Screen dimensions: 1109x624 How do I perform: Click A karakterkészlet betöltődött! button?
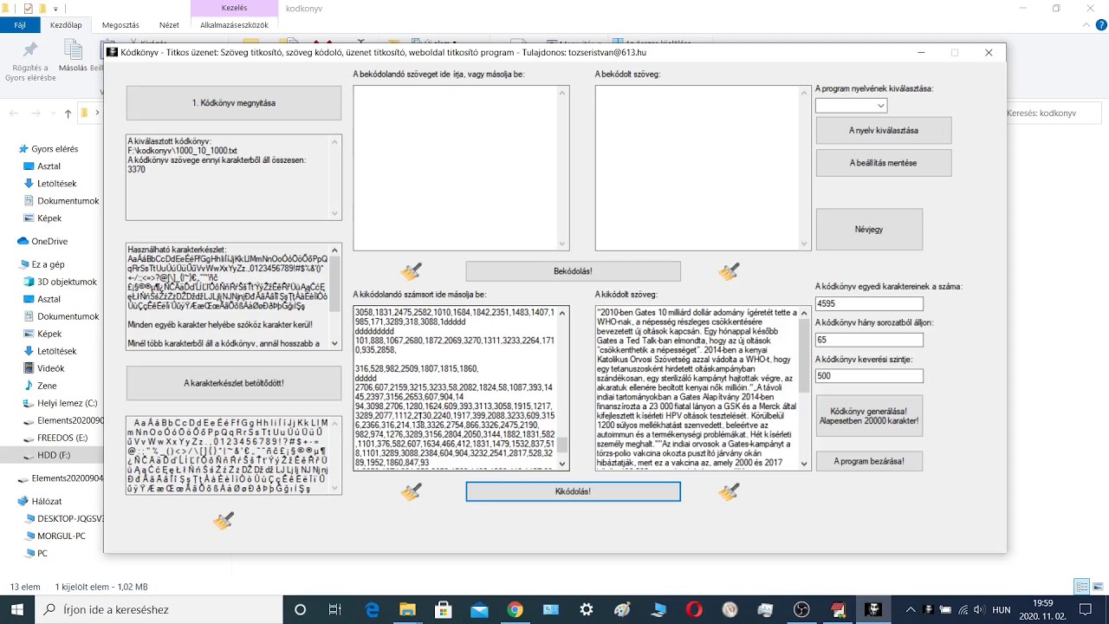pyautogui.click(x=234, y=383)
